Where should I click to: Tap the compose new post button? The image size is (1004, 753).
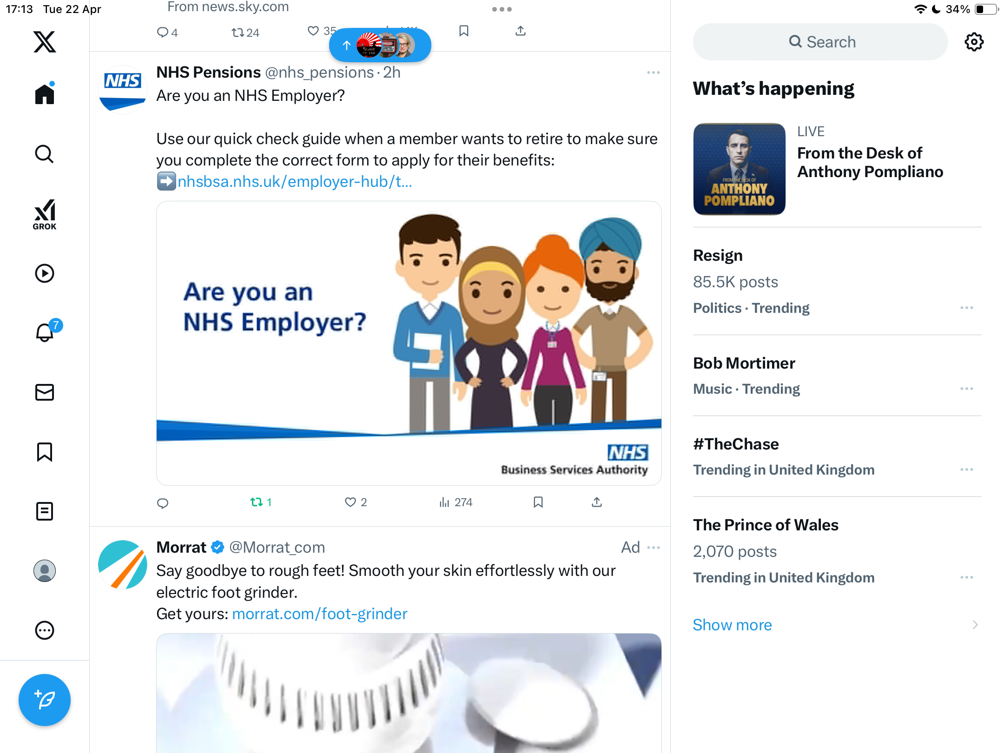pos(45,700)
